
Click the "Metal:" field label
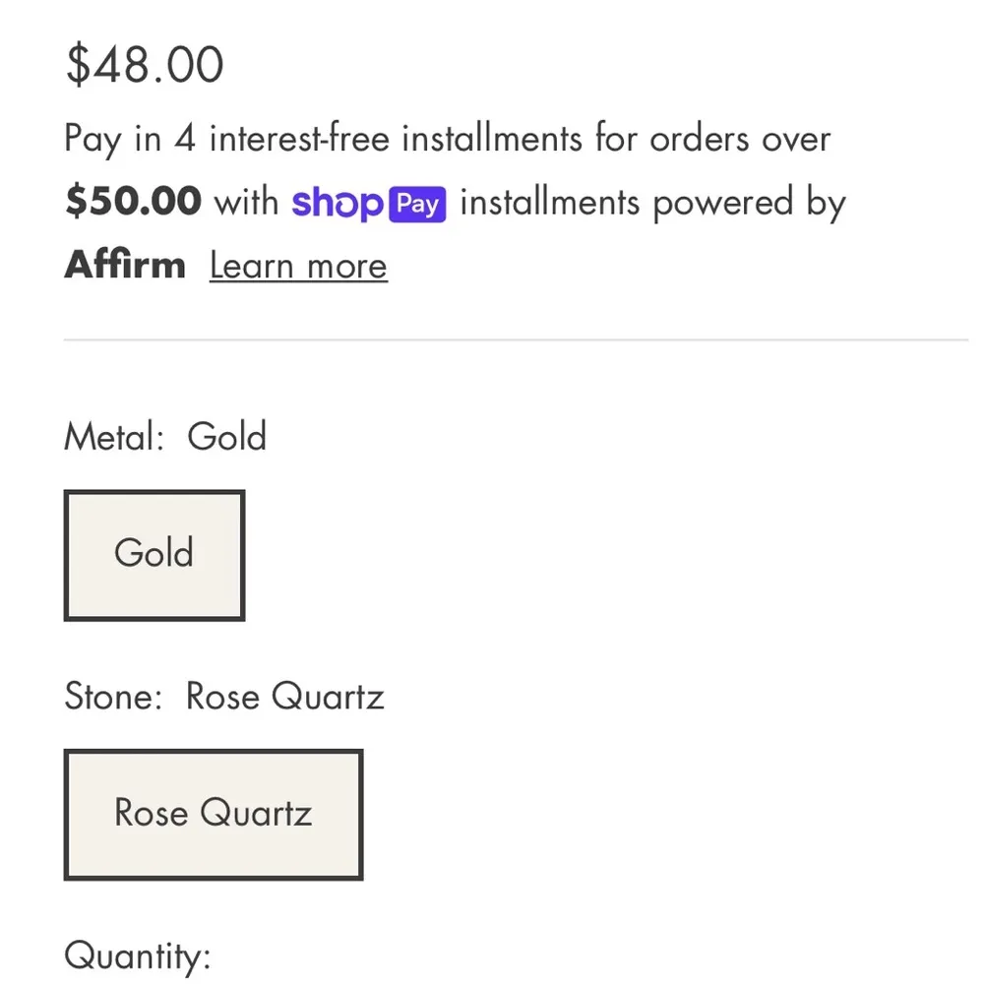point(114,436)
